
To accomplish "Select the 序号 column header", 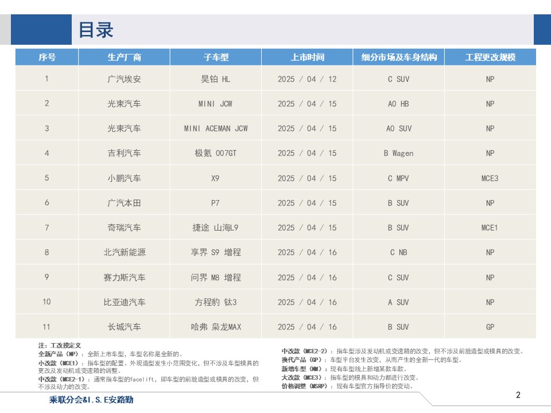I will pyautogui.click(x=46, y=57).
